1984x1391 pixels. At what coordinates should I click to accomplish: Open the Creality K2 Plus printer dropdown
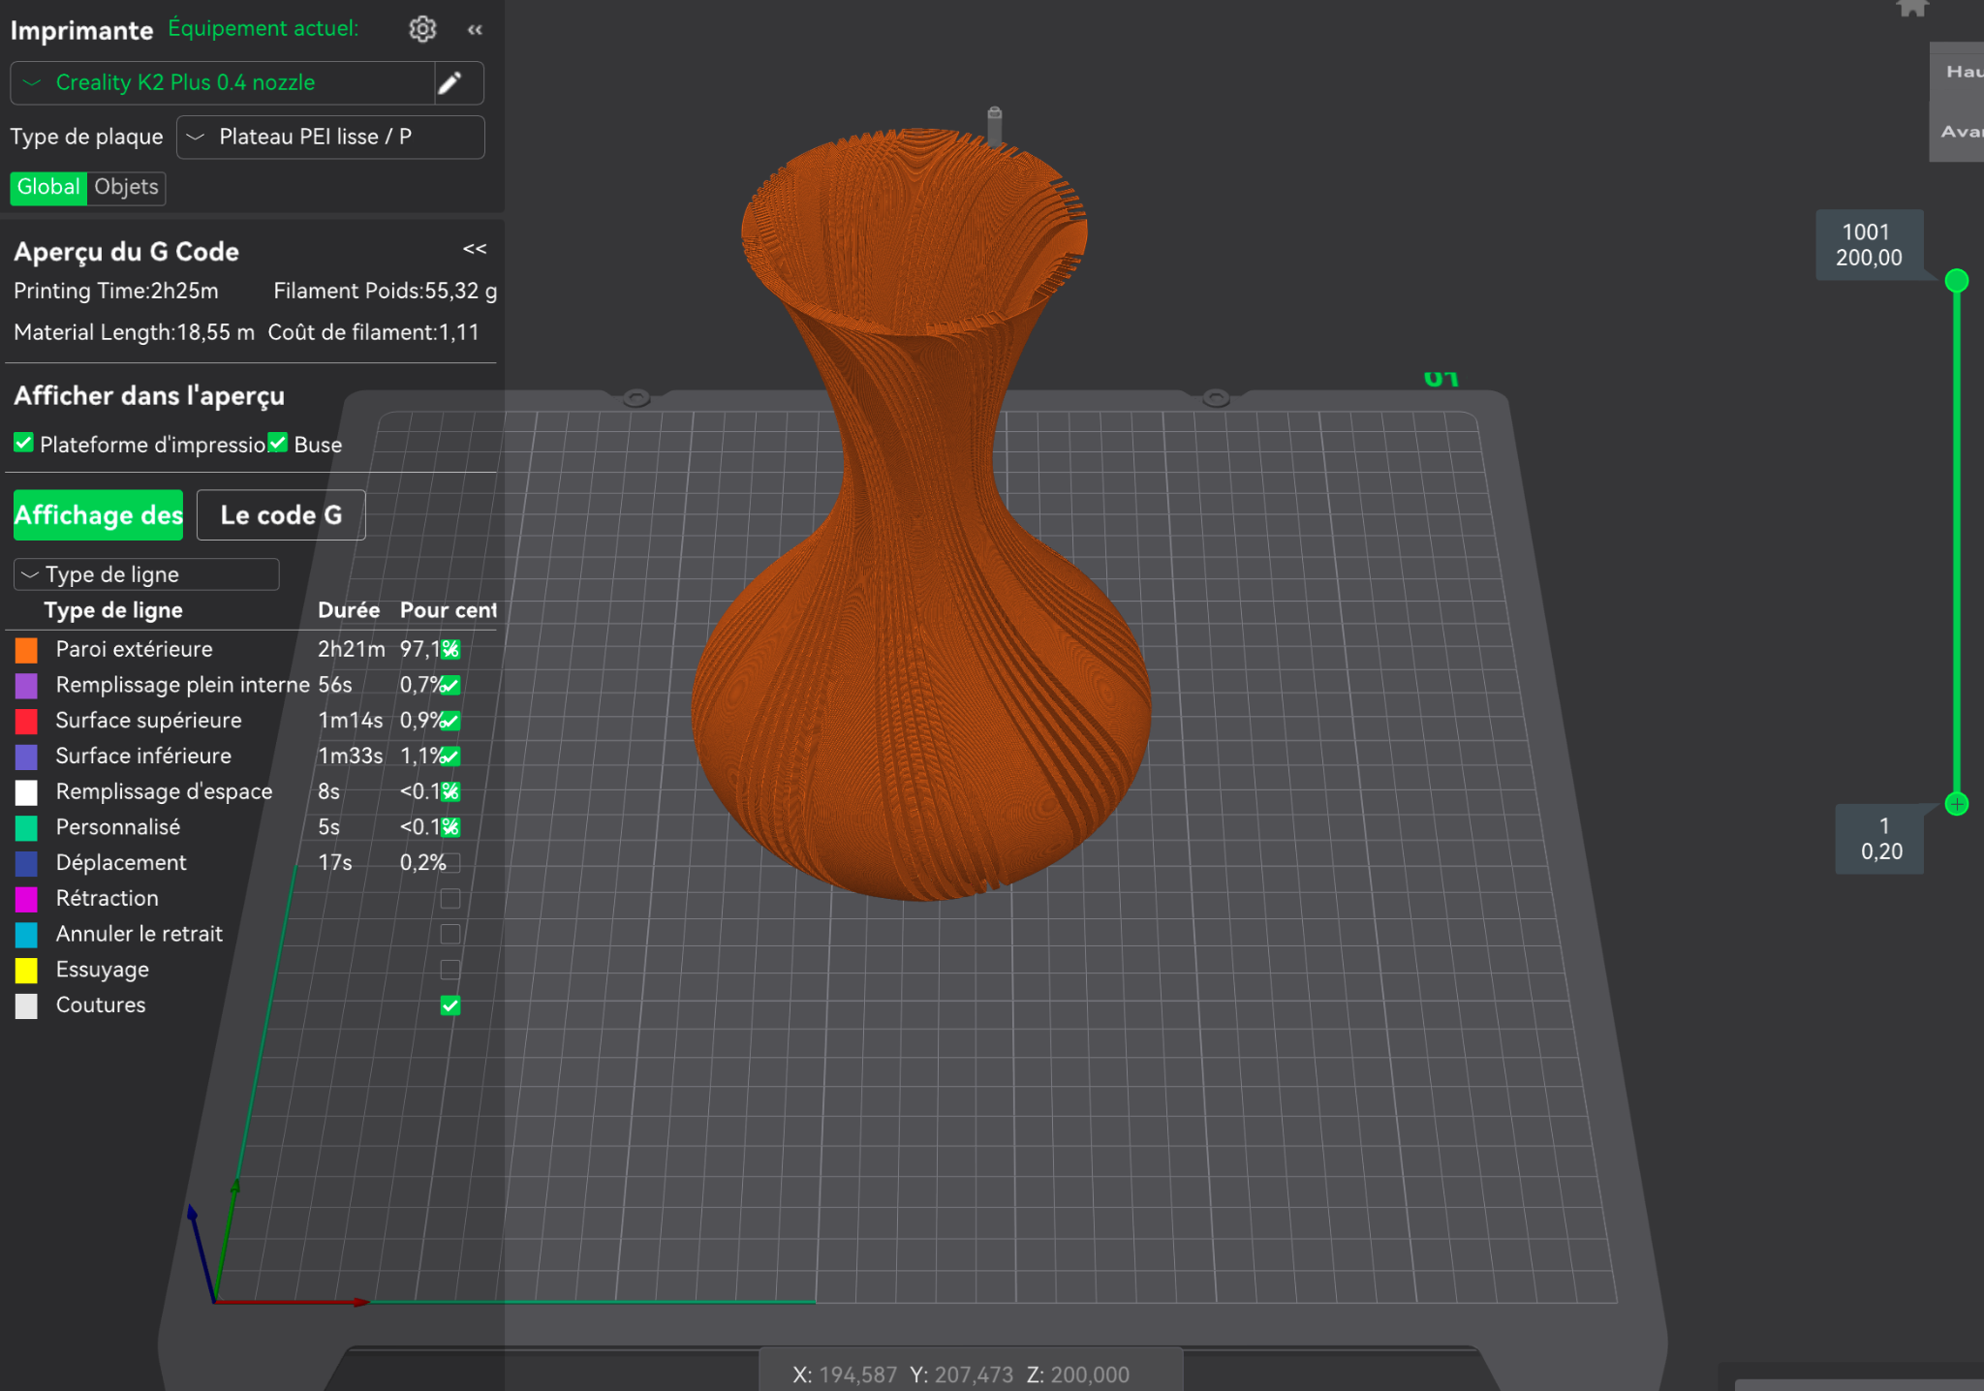[223, 83]
